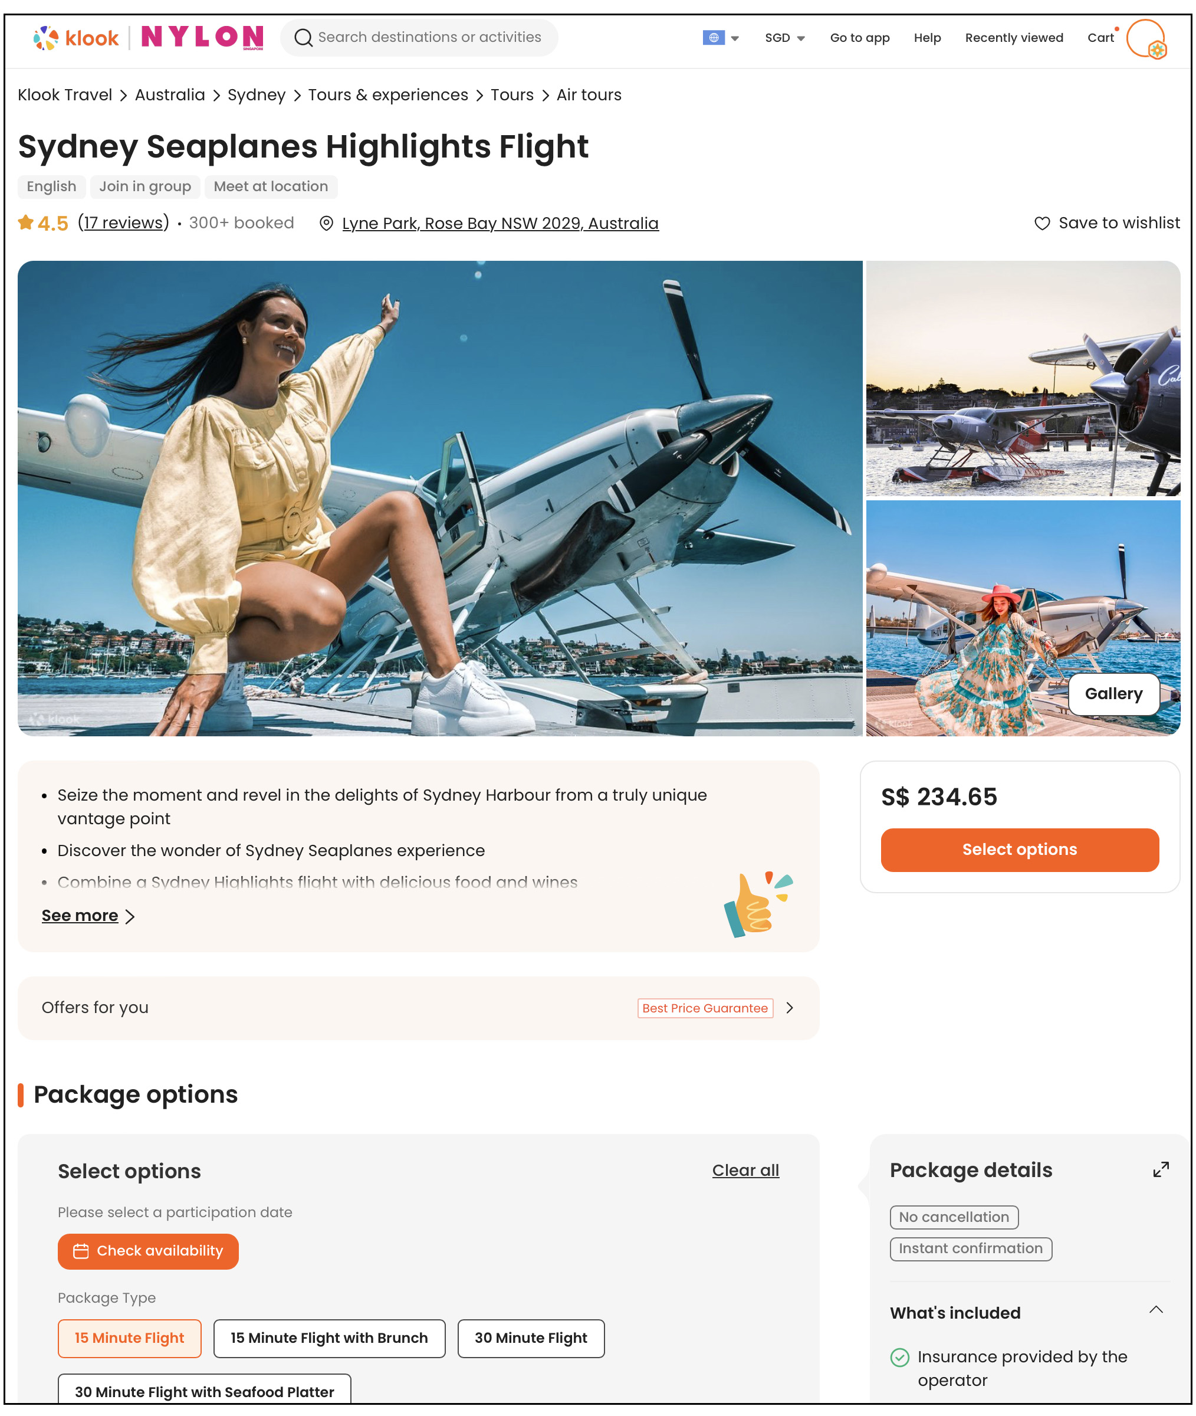Click the NYLON Singapore logo
This screenshot has height=1416, width=1196.
click(202, 37)
